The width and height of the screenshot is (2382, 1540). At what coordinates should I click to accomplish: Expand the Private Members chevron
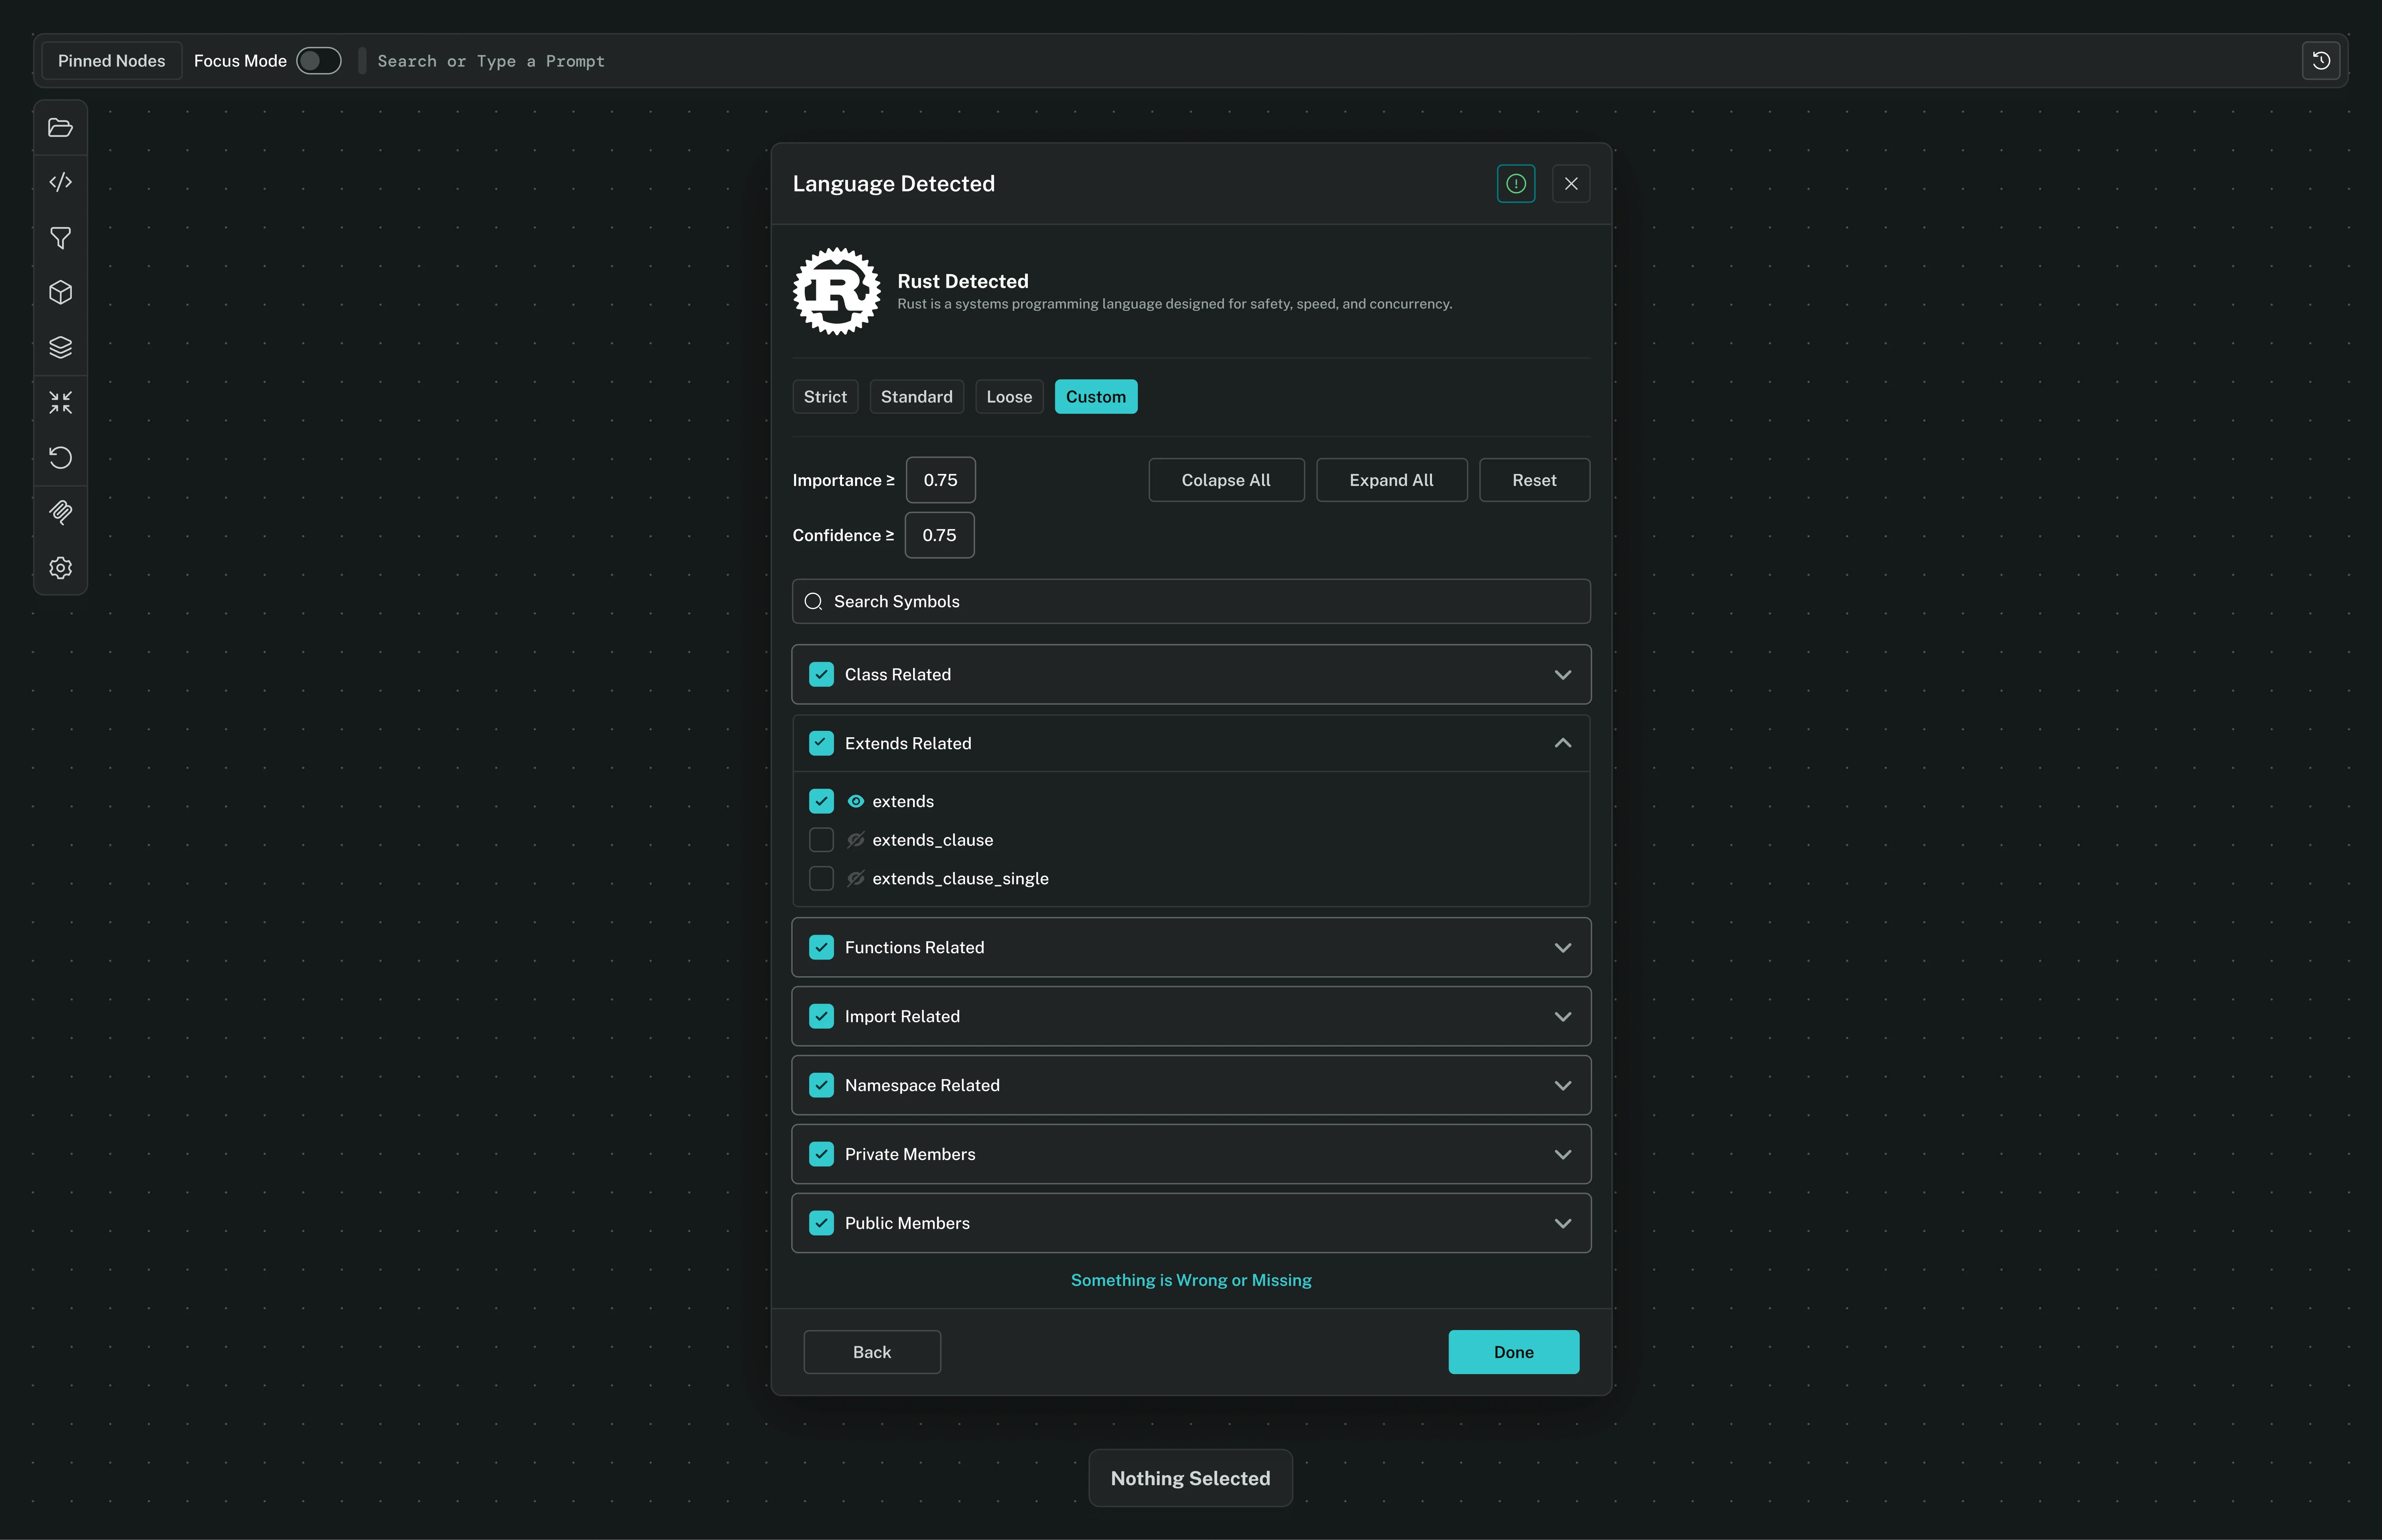click(1562, 1155)
